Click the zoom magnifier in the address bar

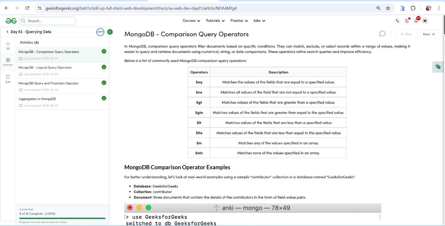click(378, 8)
